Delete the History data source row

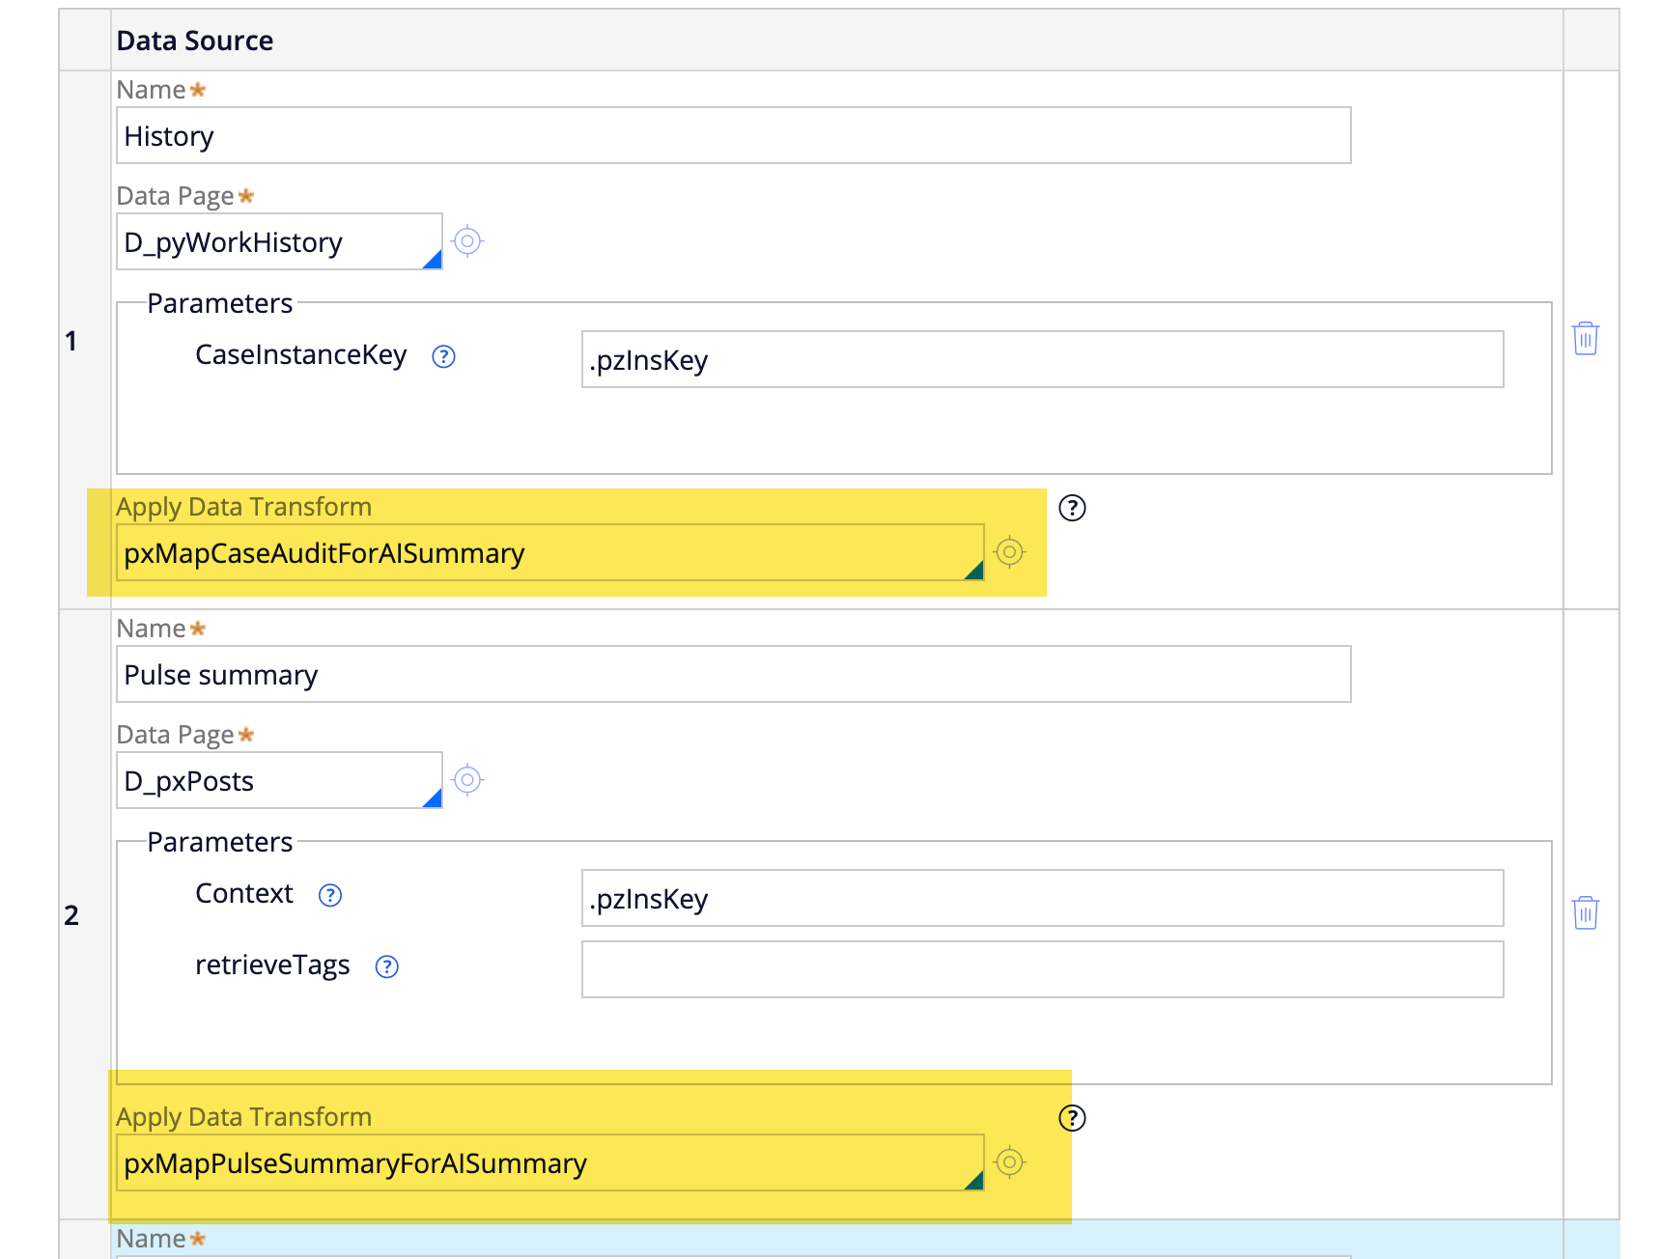(1585, 339)
